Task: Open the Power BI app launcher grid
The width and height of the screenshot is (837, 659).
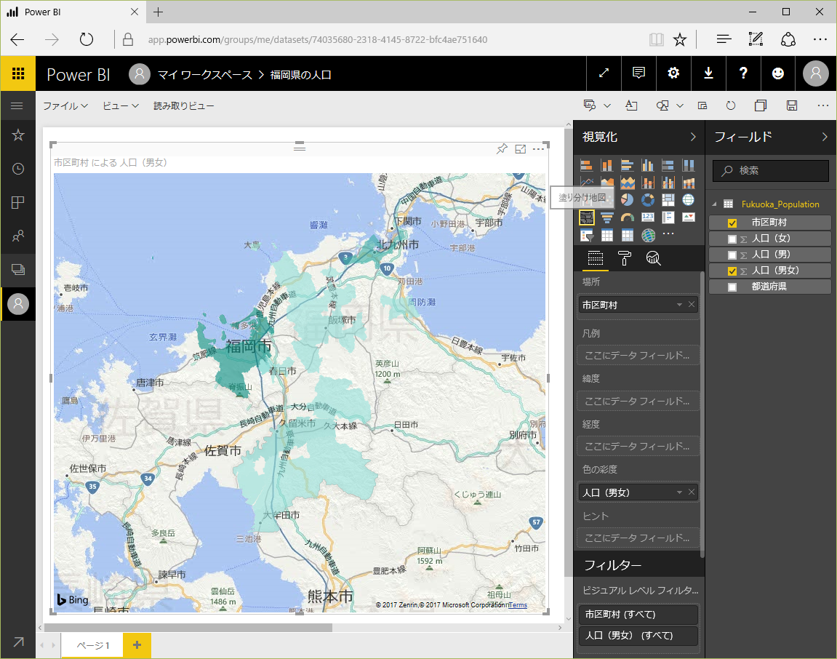Action: [18, 73]
